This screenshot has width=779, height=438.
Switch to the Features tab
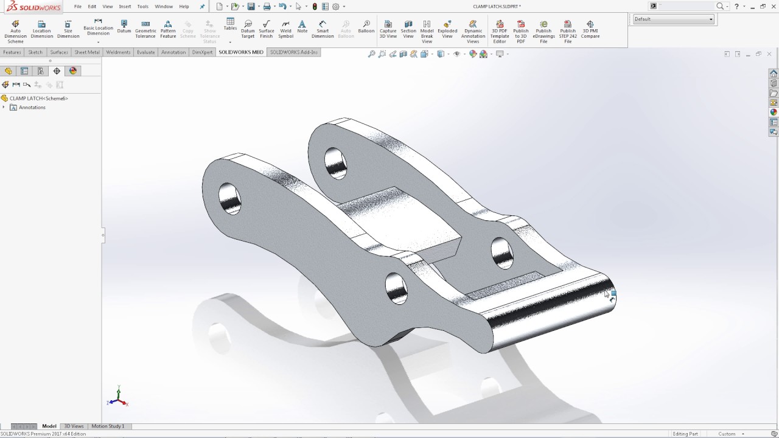point(12,52)
